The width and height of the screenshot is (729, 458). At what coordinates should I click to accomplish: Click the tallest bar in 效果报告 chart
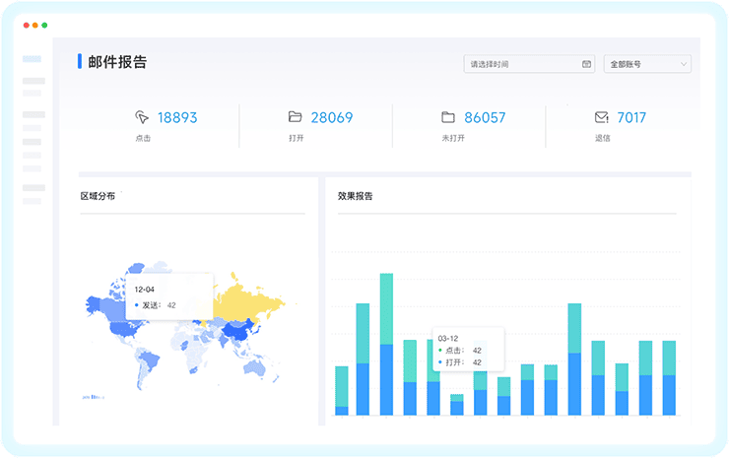[386, 345]
